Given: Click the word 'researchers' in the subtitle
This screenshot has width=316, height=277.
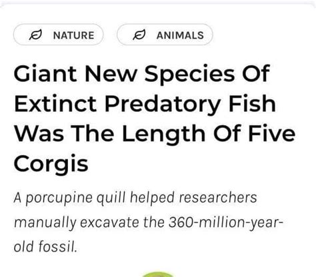Looking at the screenshot, I should pyautogui.click(x=218, y=197).
